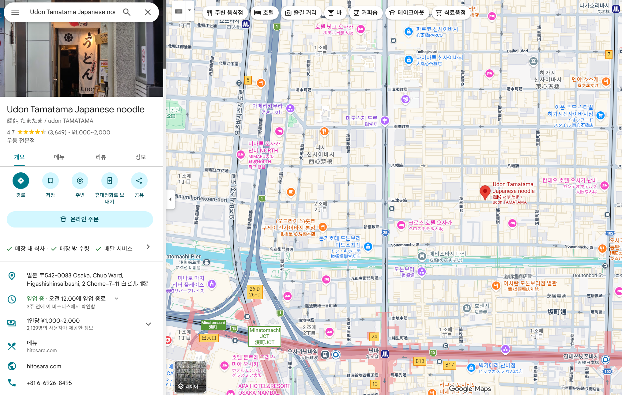Click the address location pin icon

12,276
